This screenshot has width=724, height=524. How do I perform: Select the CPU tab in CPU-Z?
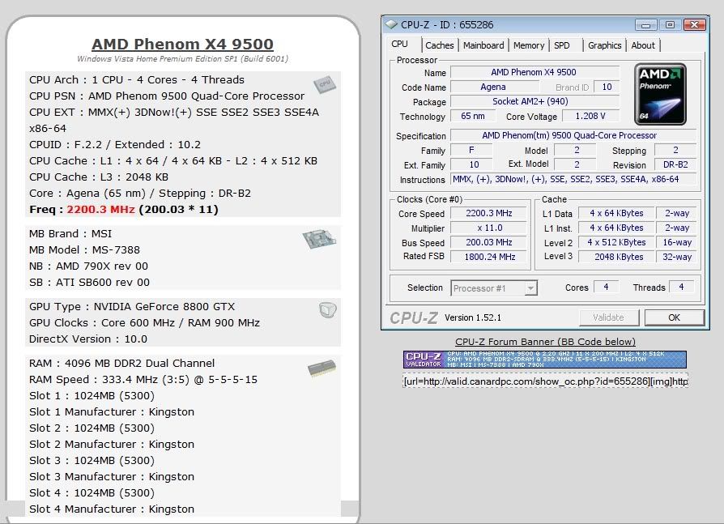coord(400,45)
